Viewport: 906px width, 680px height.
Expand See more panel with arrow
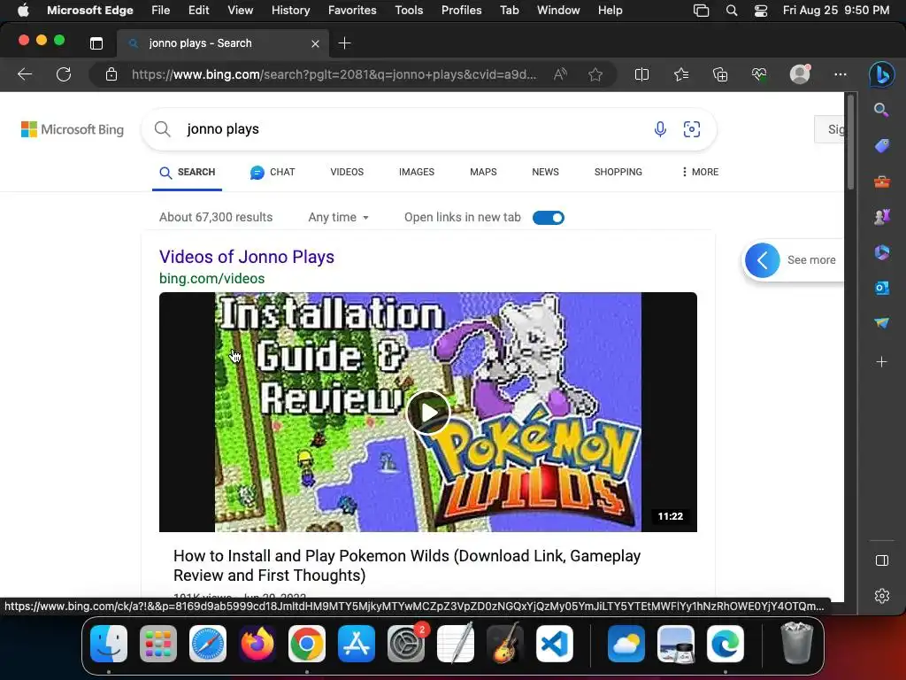[x=762, y=260]
